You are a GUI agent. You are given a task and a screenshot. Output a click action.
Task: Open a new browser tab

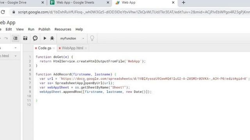184,3
